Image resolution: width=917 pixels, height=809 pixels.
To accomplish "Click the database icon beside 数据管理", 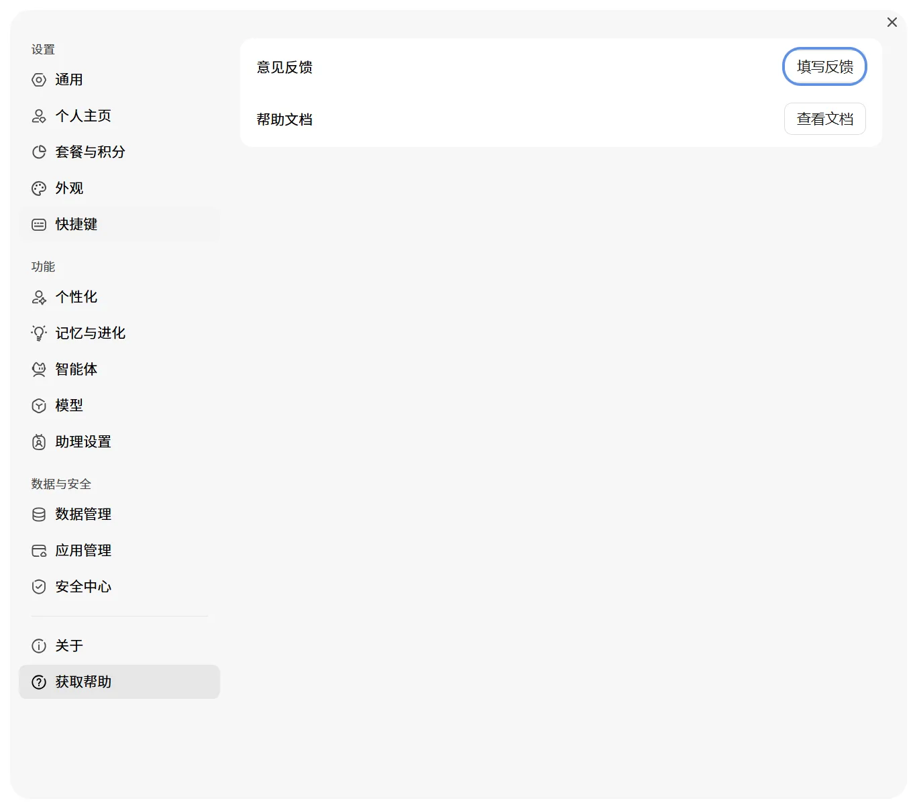I will coord(39,515).
